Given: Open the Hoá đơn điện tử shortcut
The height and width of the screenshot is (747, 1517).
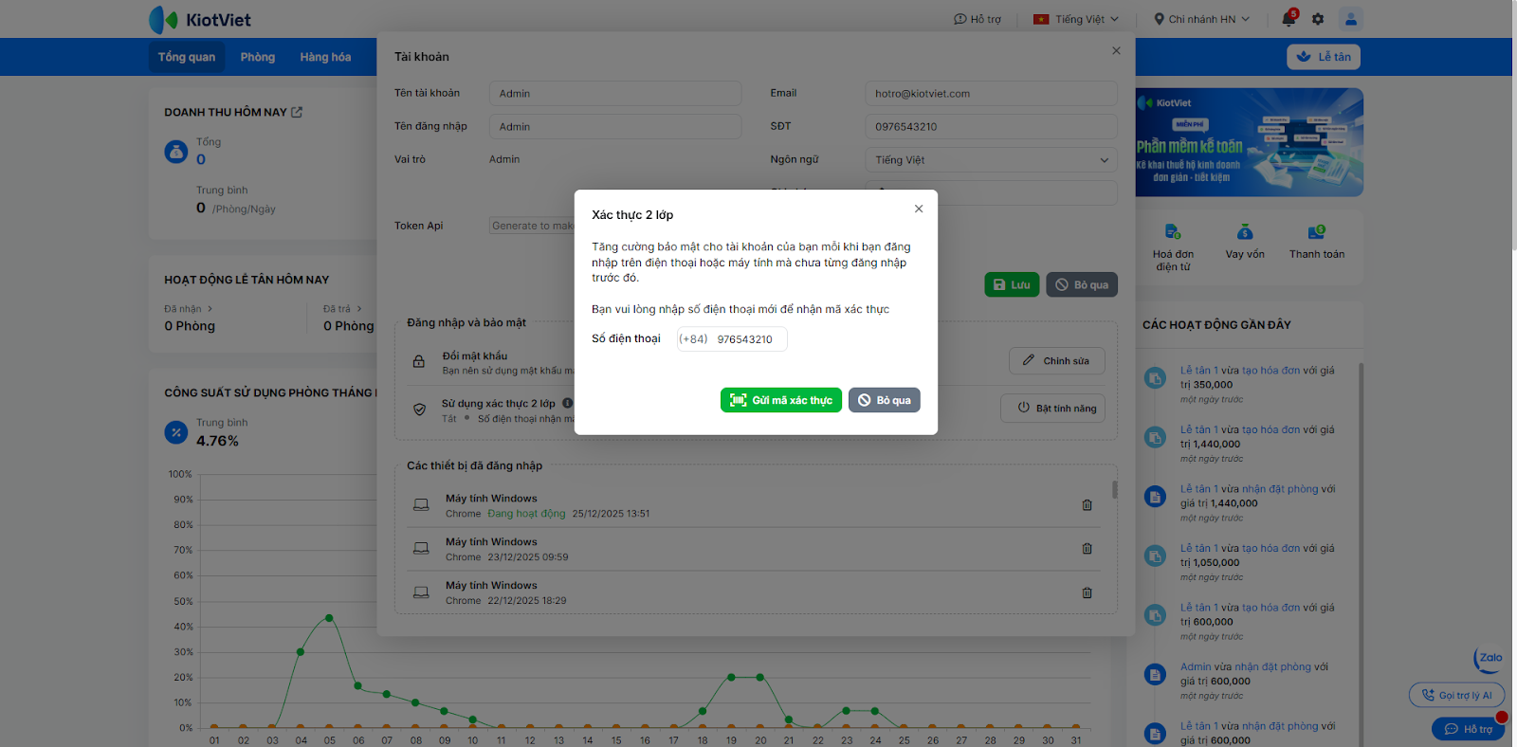Looking at the screenshot, I should click(x=1173, y=246).
